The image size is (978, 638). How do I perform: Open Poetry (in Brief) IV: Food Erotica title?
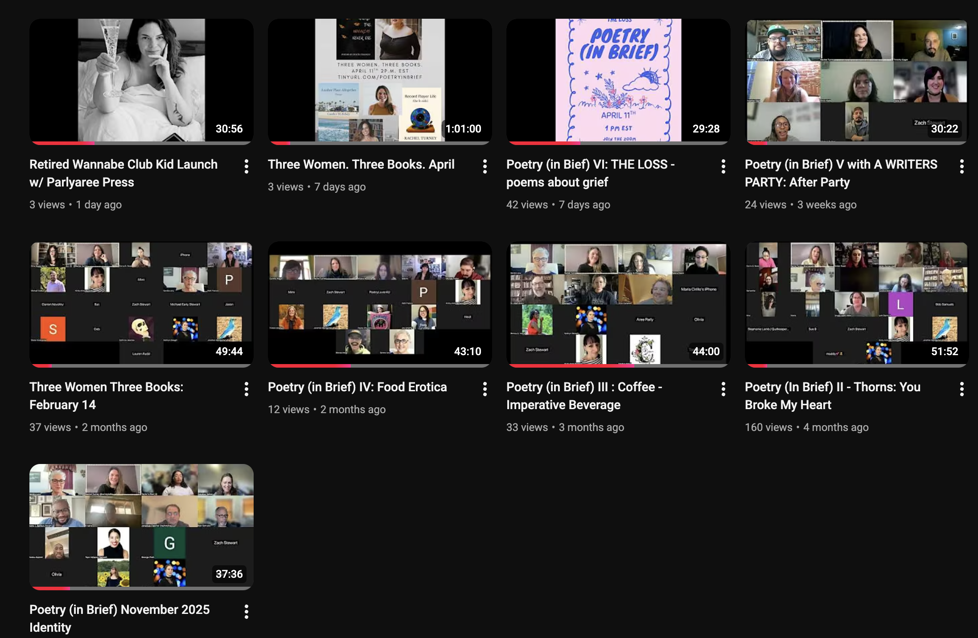click(x=357, y=387)
